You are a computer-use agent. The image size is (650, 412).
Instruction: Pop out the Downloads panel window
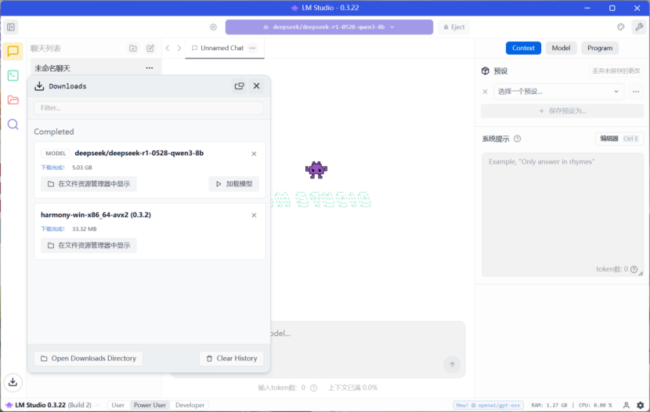coord(239,86)
